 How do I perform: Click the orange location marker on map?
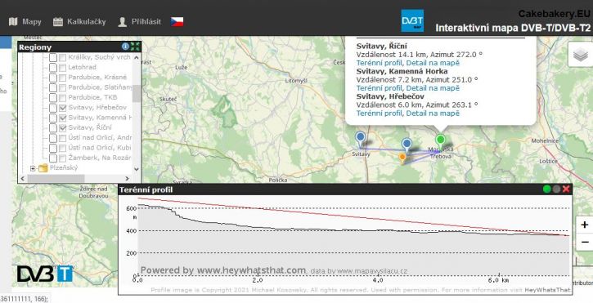tap(402, 158)
